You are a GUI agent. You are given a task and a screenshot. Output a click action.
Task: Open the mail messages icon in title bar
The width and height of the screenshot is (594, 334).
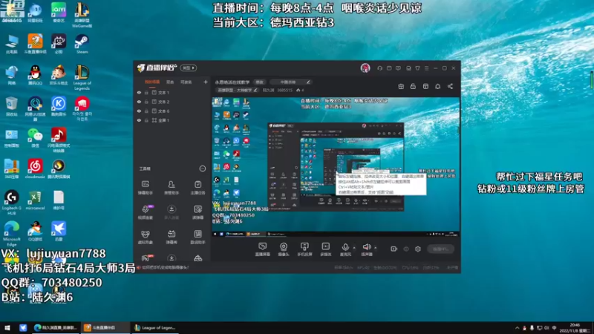(389, 68)
